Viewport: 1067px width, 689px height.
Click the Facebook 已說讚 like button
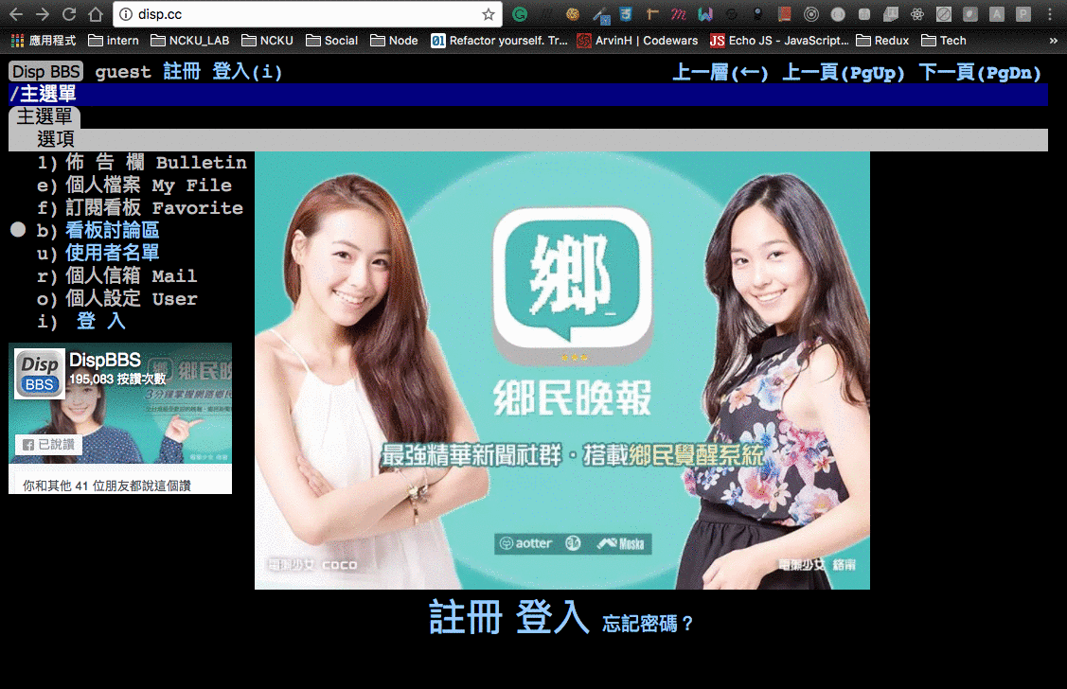(x=48, y=445)
